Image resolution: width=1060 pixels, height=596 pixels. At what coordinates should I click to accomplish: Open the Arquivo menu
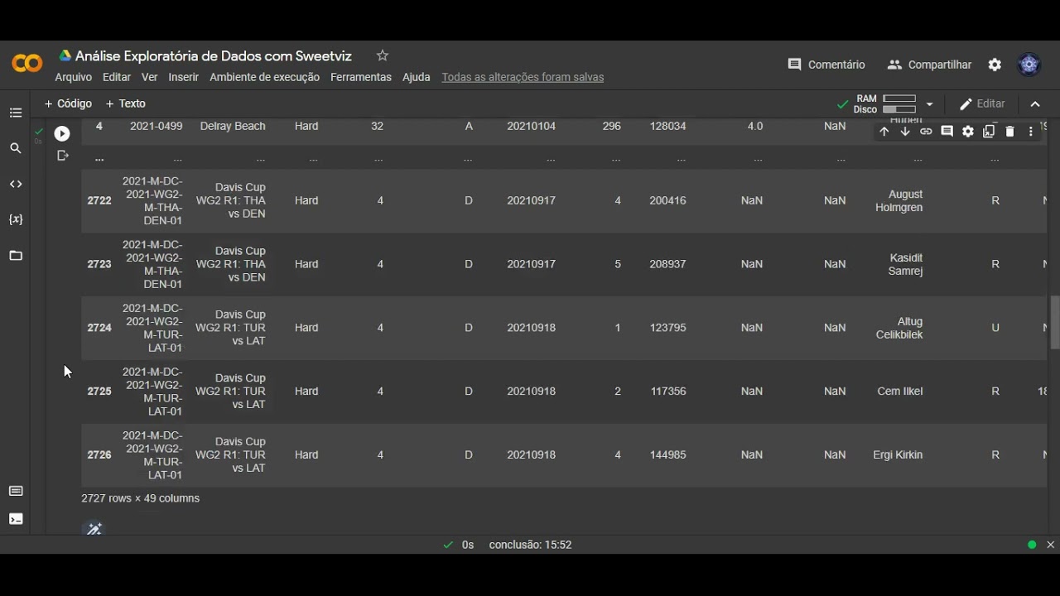[73, 77]
